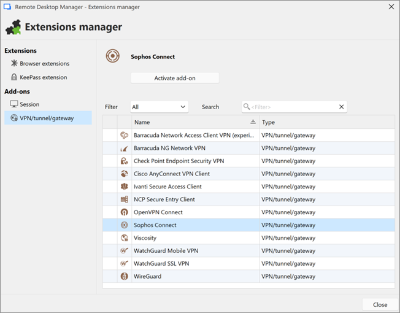Click the Ivanti Secure Access Client icon
The image size is (400, 313).
click(x=125, y=187)
